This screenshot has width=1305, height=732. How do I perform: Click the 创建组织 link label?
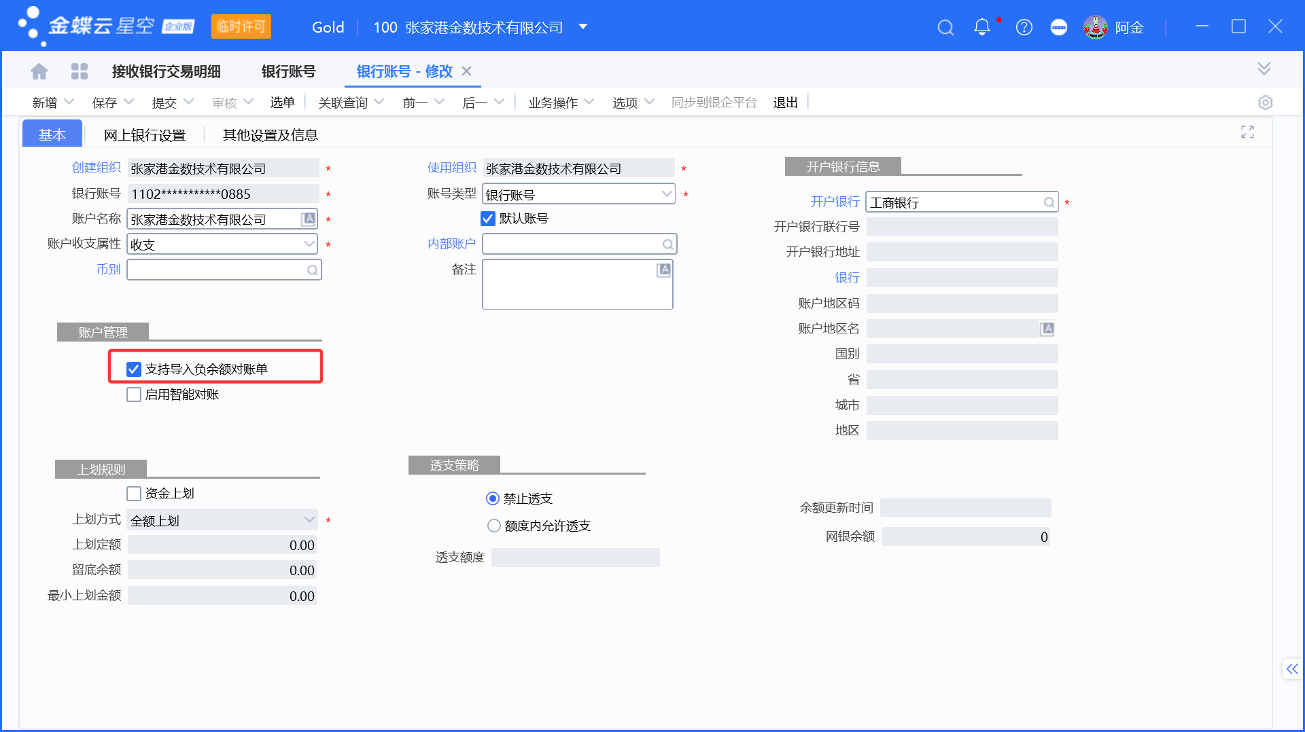96,168
